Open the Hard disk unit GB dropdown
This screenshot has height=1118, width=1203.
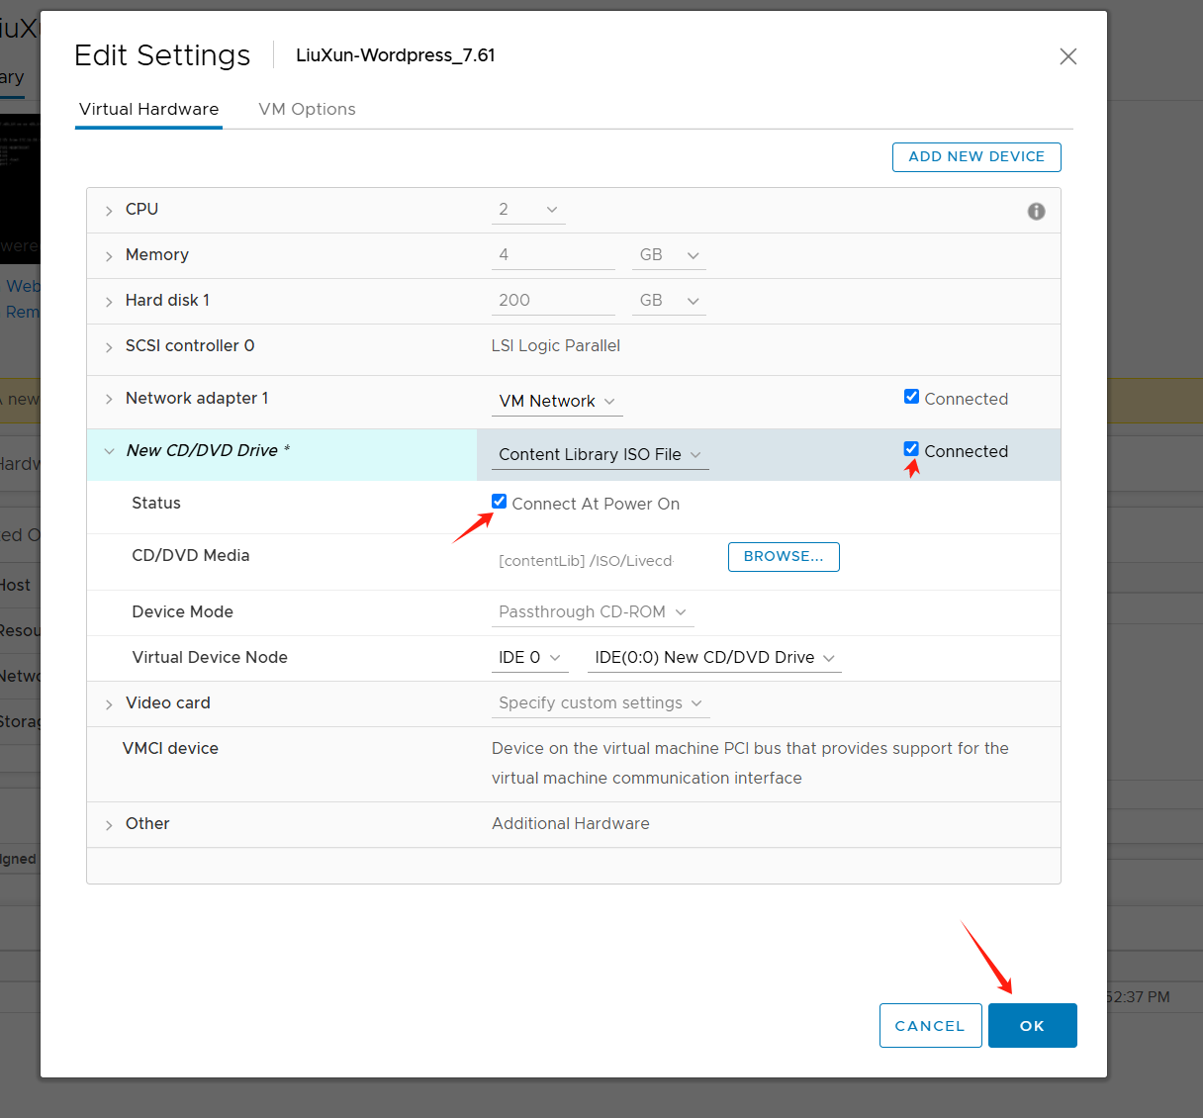(x=669, y=301)
